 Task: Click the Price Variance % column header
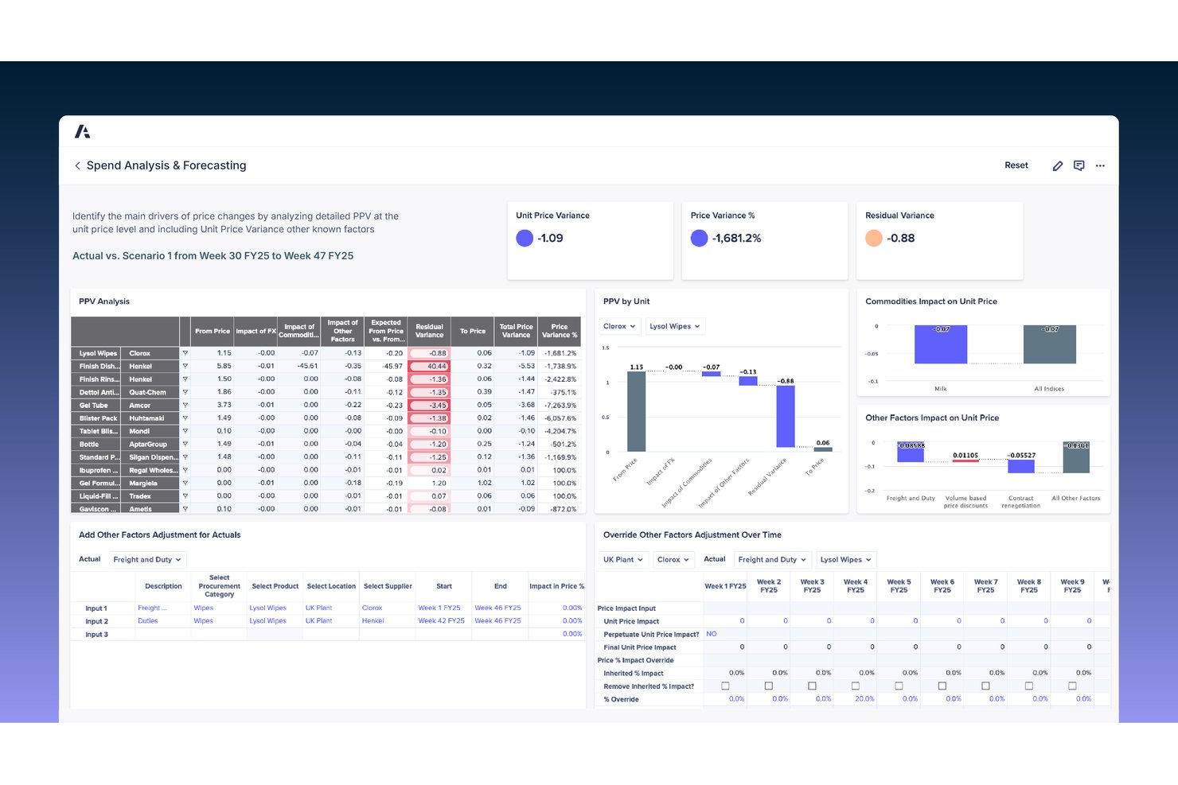pyautogui.click(x=560, y=331)
